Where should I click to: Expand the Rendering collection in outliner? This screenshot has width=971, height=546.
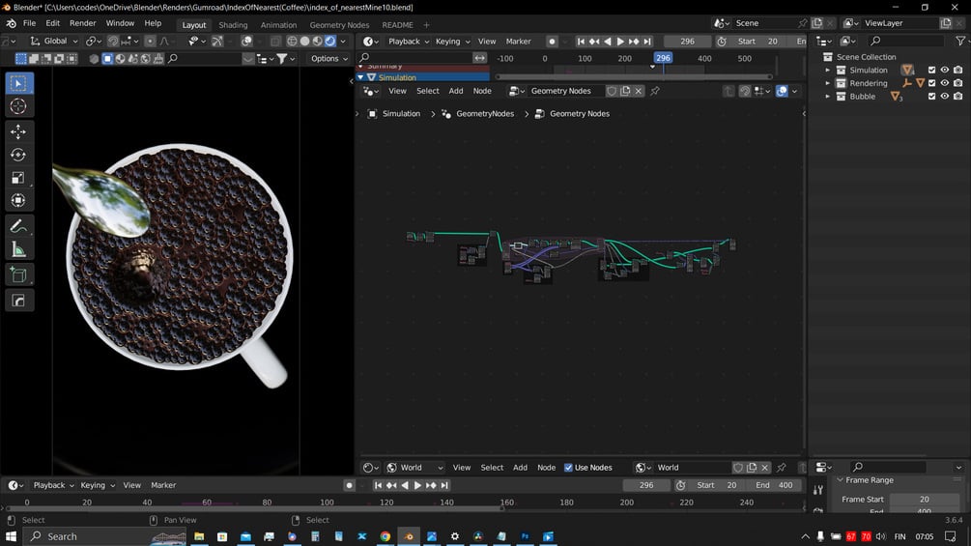(828, 83)
